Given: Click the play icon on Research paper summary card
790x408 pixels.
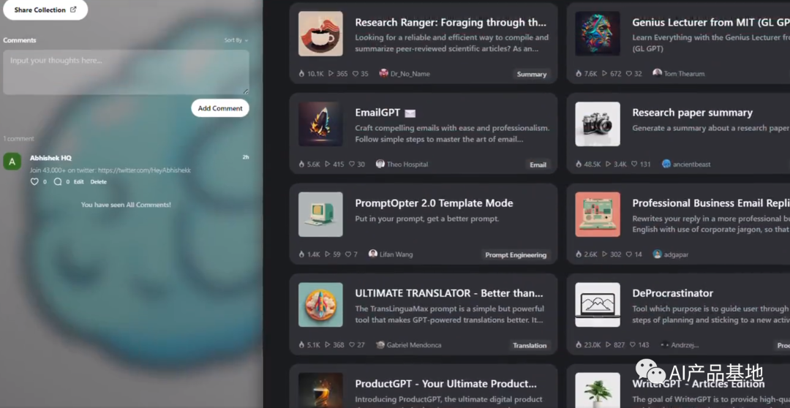Looking at the screenshot, I should [608, 165].
